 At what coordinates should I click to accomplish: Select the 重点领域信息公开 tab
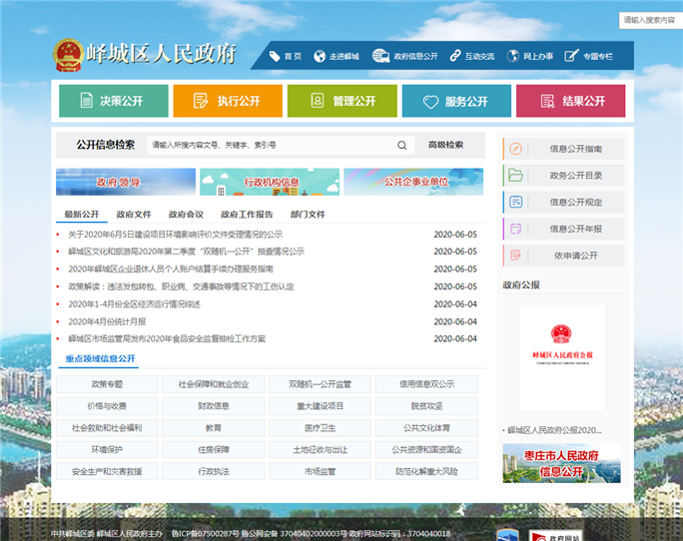pos(100,358)
